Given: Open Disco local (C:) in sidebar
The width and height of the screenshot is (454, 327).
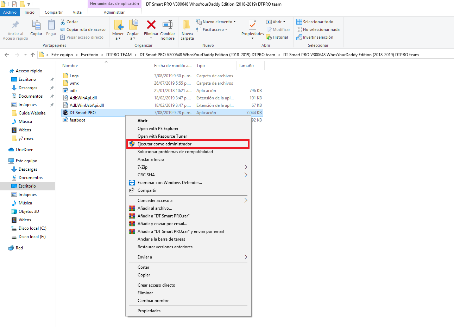Looking at the screenshot, I should (32, 228).
